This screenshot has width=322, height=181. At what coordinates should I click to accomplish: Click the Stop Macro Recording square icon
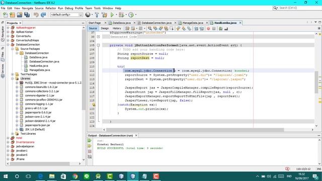214,29
